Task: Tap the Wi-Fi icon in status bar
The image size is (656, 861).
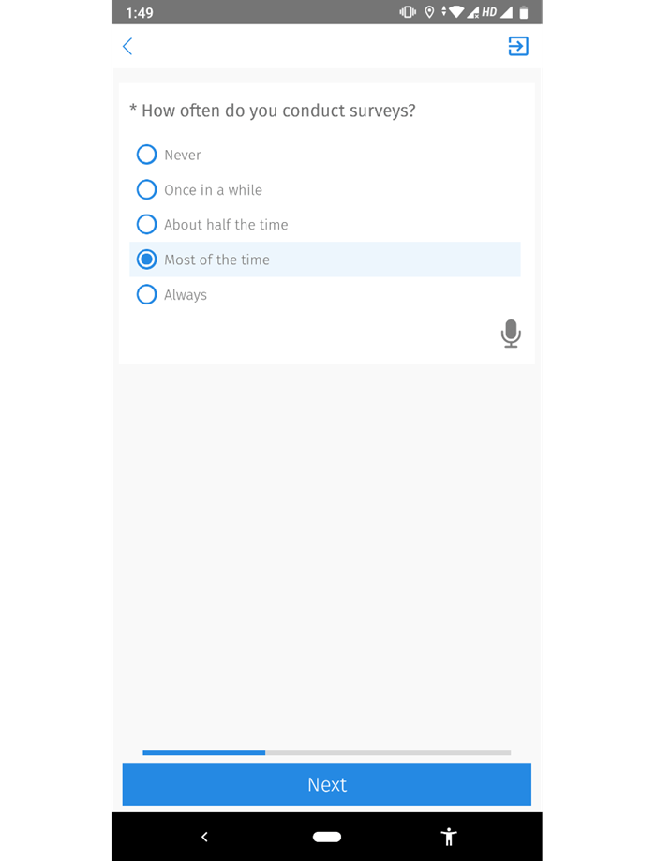Action: (456, 12)
